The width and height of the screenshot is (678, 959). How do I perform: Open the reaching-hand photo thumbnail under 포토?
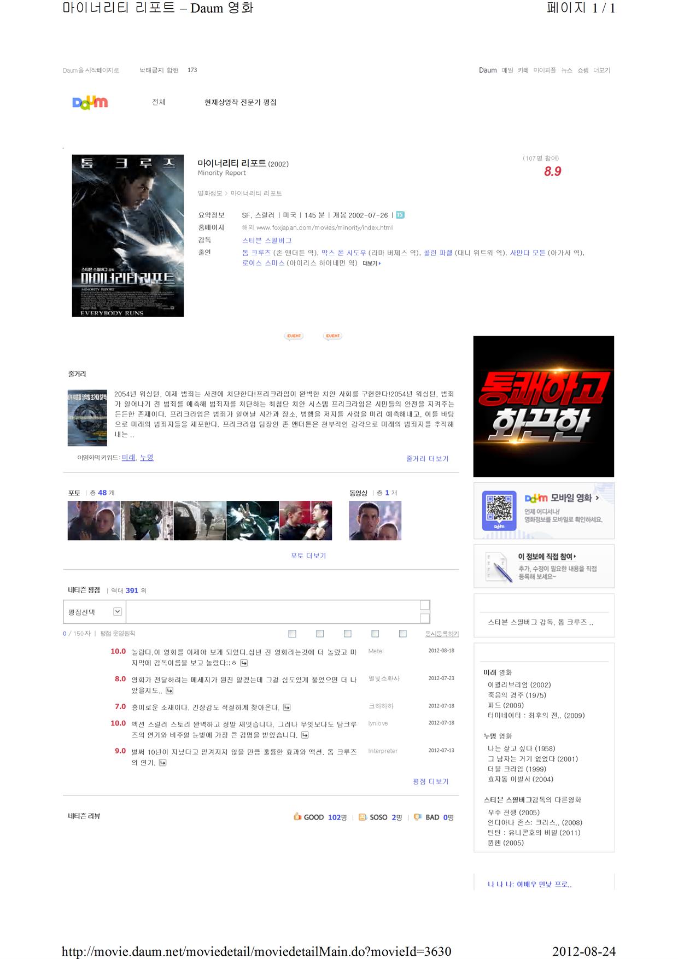pyautogui.click(x=253, y=521)
